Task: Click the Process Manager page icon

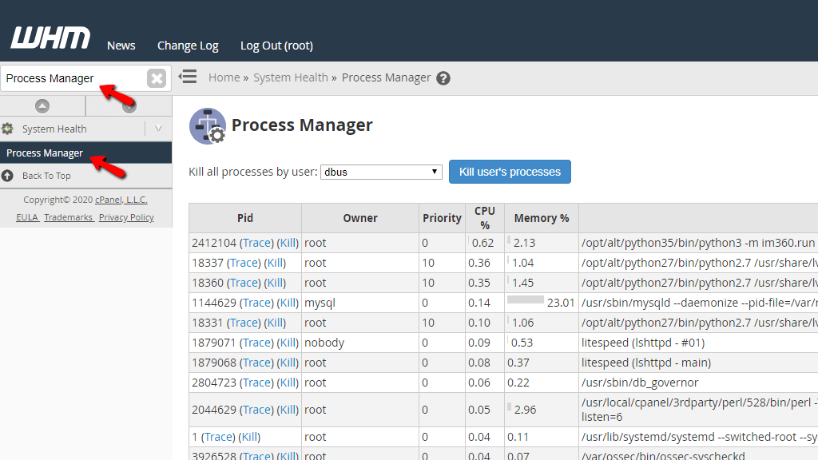Action: click(207, 125)
